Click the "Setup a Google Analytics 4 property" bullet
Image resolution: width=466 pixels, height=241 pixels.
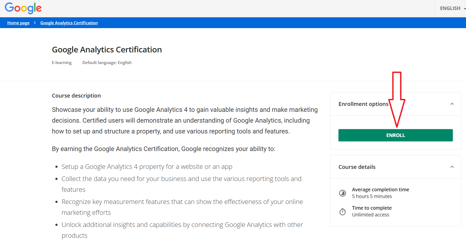(147, 167)
